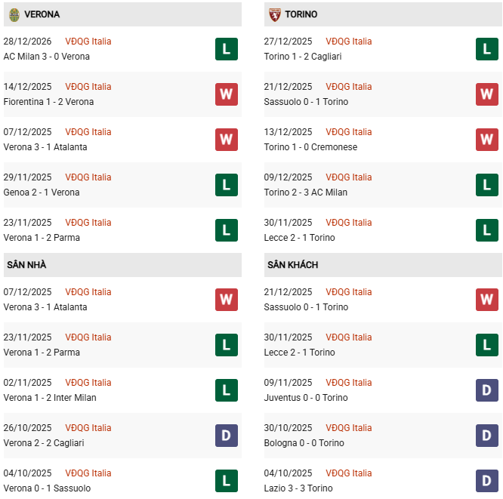
Task: Click the L badge for Torino 2-3 AC Milan
Action: 487,185
